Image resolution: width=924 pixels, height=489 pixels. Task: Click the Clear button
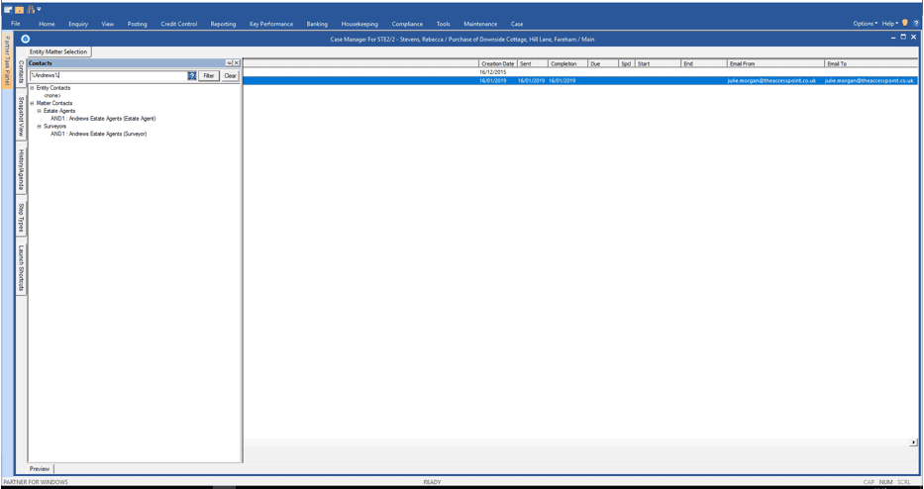[x=230, y=75]
